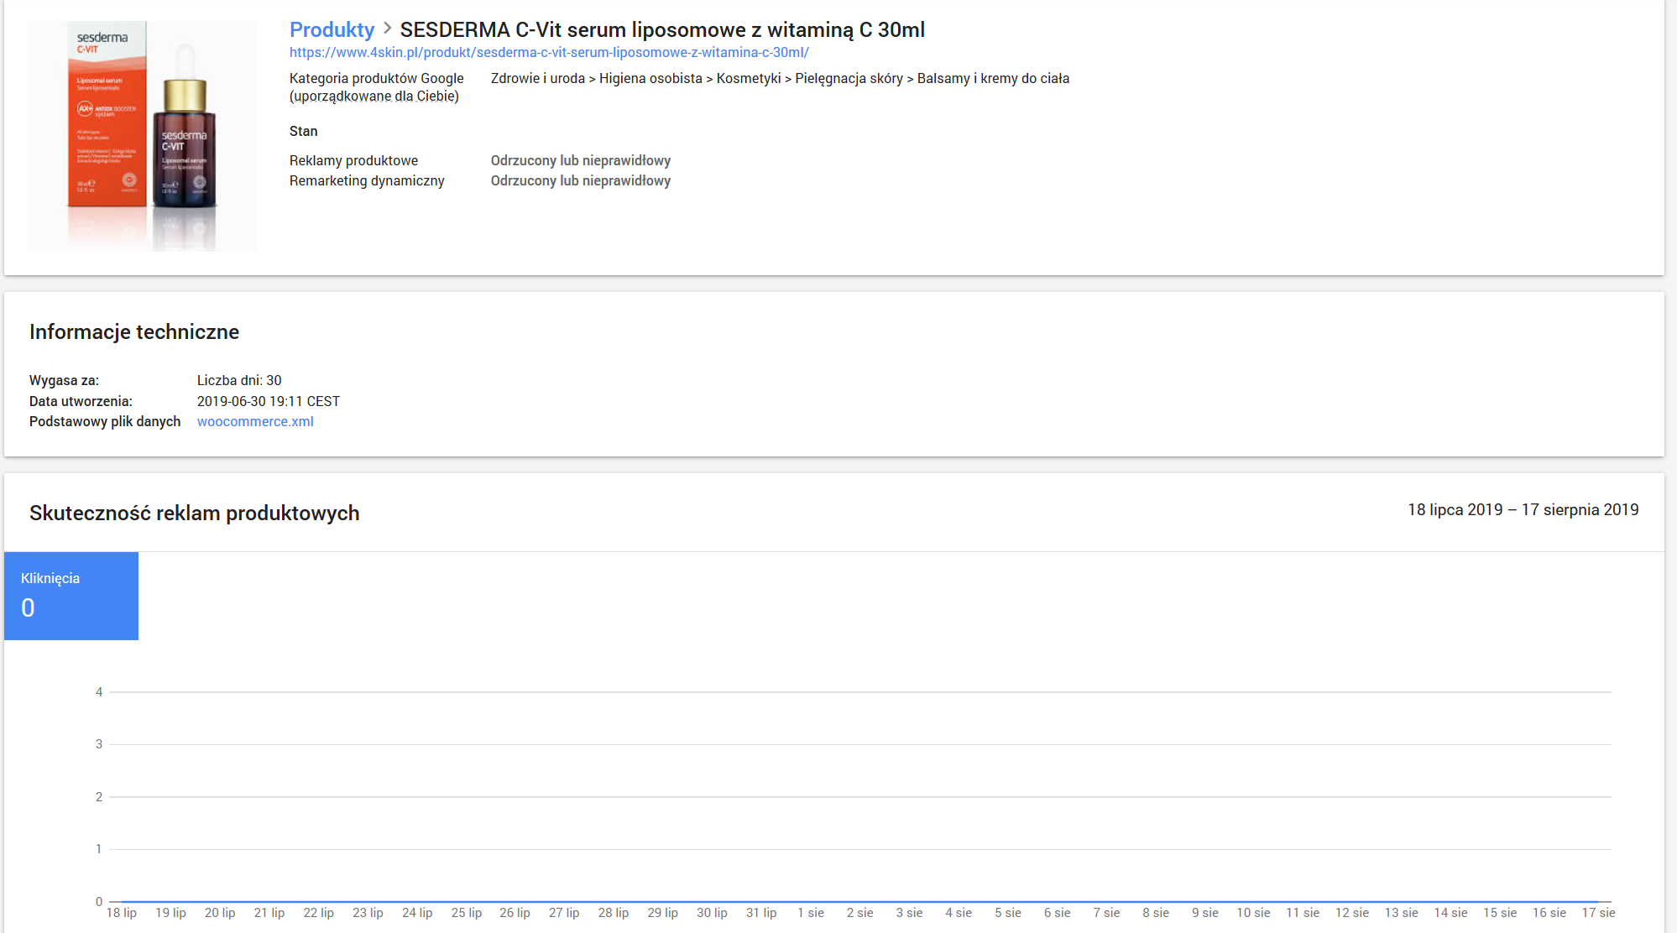1677x933 pixels.
Task: Click the '25 lip' chart axis label
Action: point(467,913)
